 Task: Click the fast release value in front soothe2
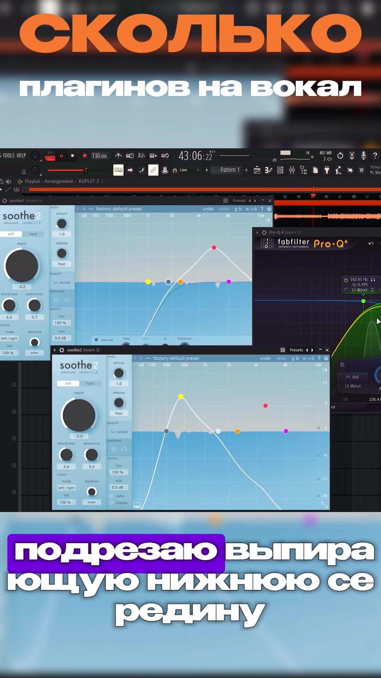click(x=119, y=413)
